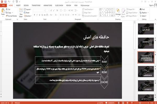
Task: Click zoom in plus button
Action: pyautogui.click(x=148, y=103)
